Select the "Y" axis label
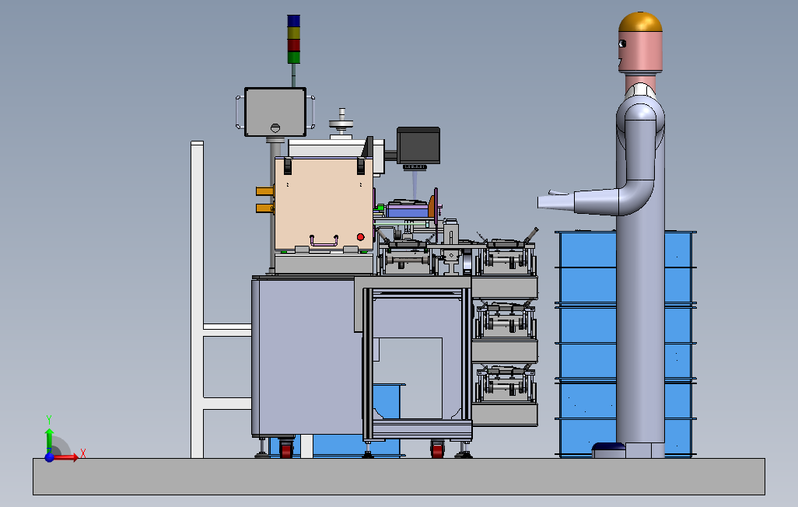This screenshot has width=798, height=507. tap(49, 419)
